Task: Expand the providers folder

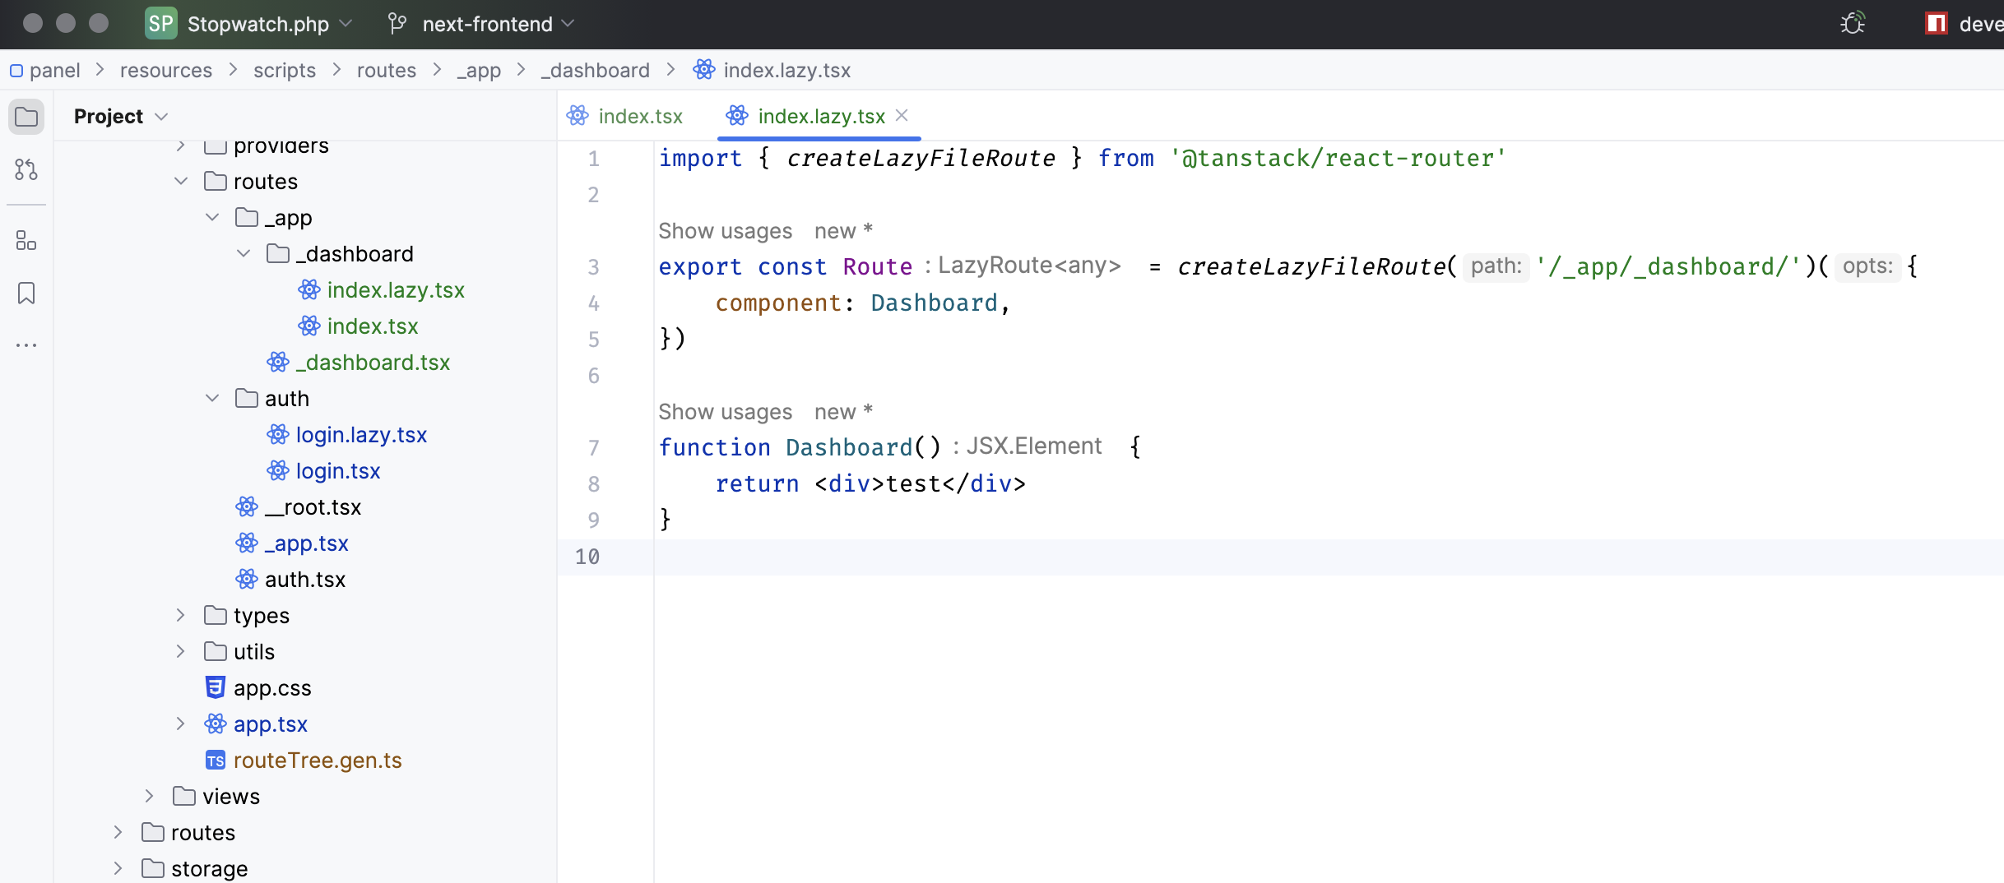Action: (x=181, y=146)
